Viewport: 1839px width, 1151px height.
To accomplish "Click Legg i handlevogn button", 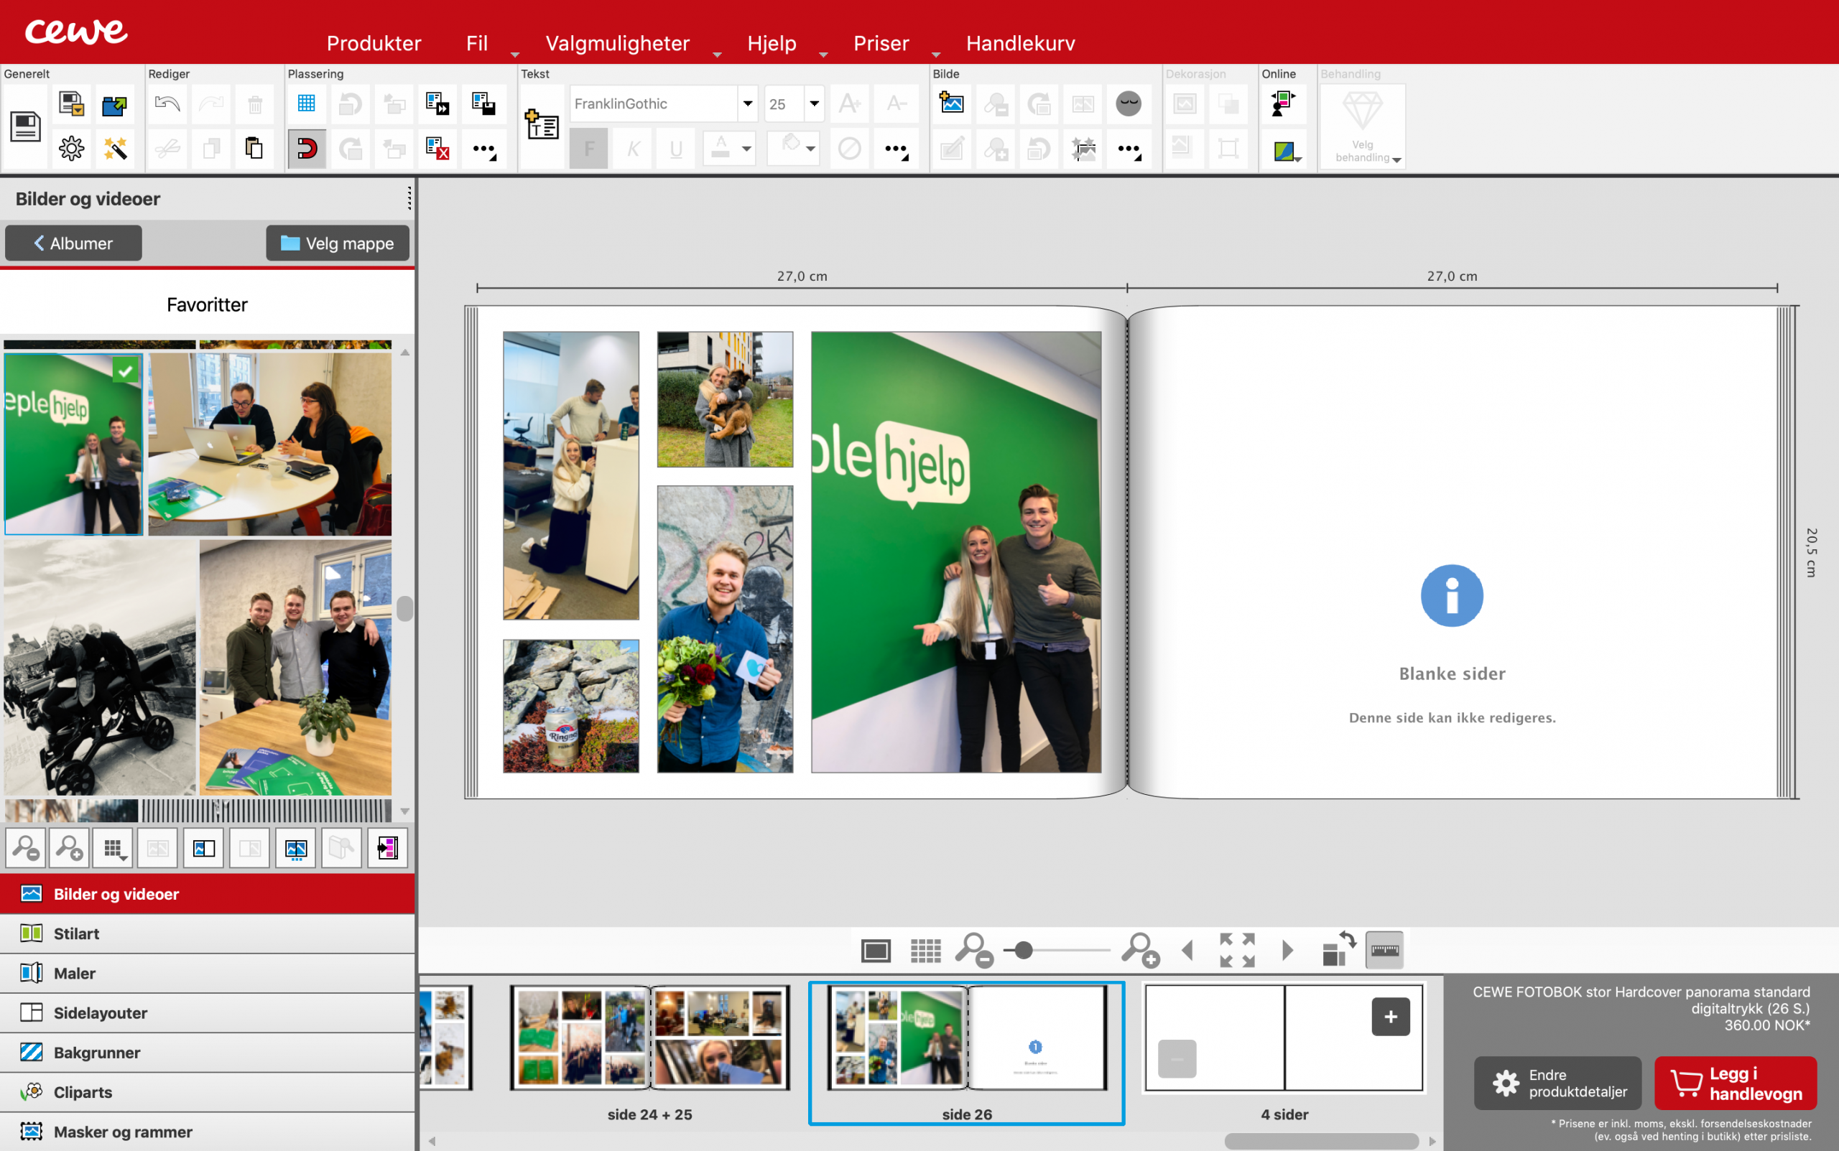I will click(x=1736, y=1084).
